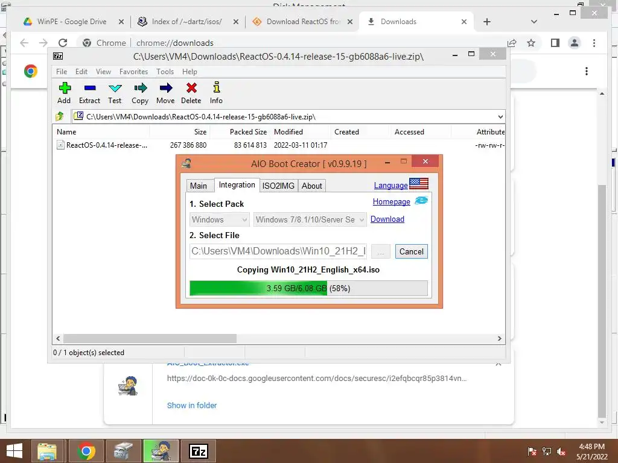The width and height of the screenshot is (618, 463).
Task: Switch to Download ReactOS browser tab
Action: 302,22
